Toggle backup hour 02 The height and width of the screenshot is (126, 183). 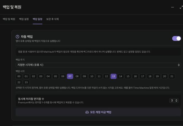coord(33,76)
